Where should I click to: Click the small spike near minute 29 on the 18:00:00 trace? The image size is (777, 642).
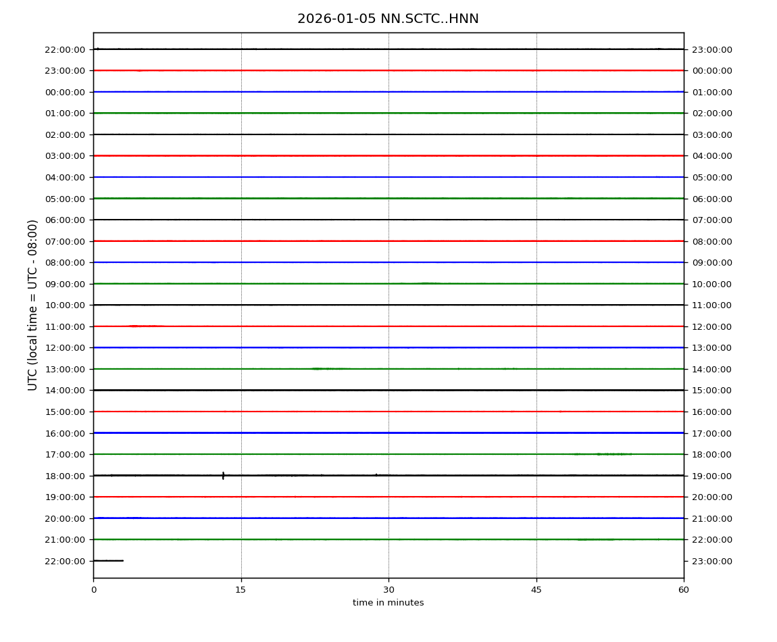tap(376, 475)
